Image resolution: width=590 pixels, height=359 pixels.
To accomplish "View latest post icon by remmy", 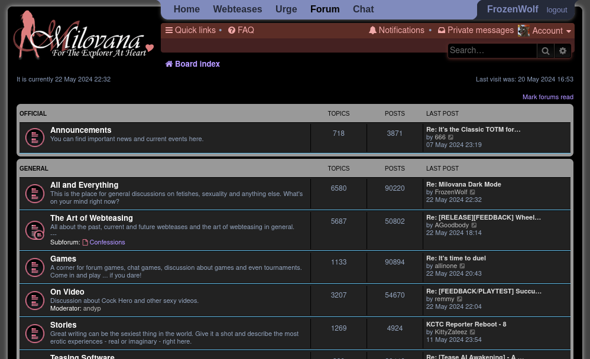I will (459, 299).
